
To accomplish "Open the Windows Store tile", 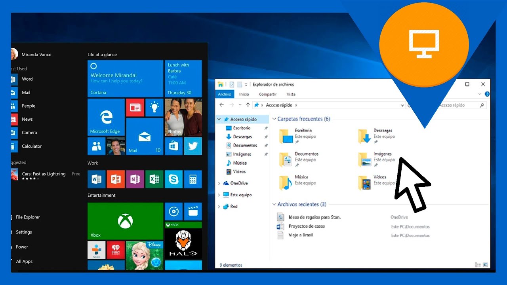I will (x=173, y=146).
